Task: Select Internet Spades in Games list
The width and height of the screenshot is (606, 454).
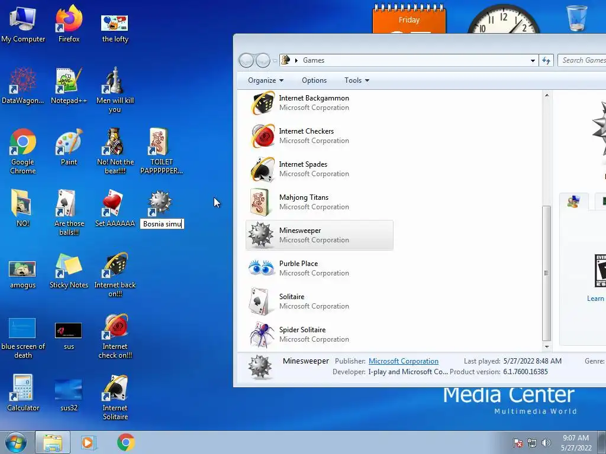Action: [319, 169]
